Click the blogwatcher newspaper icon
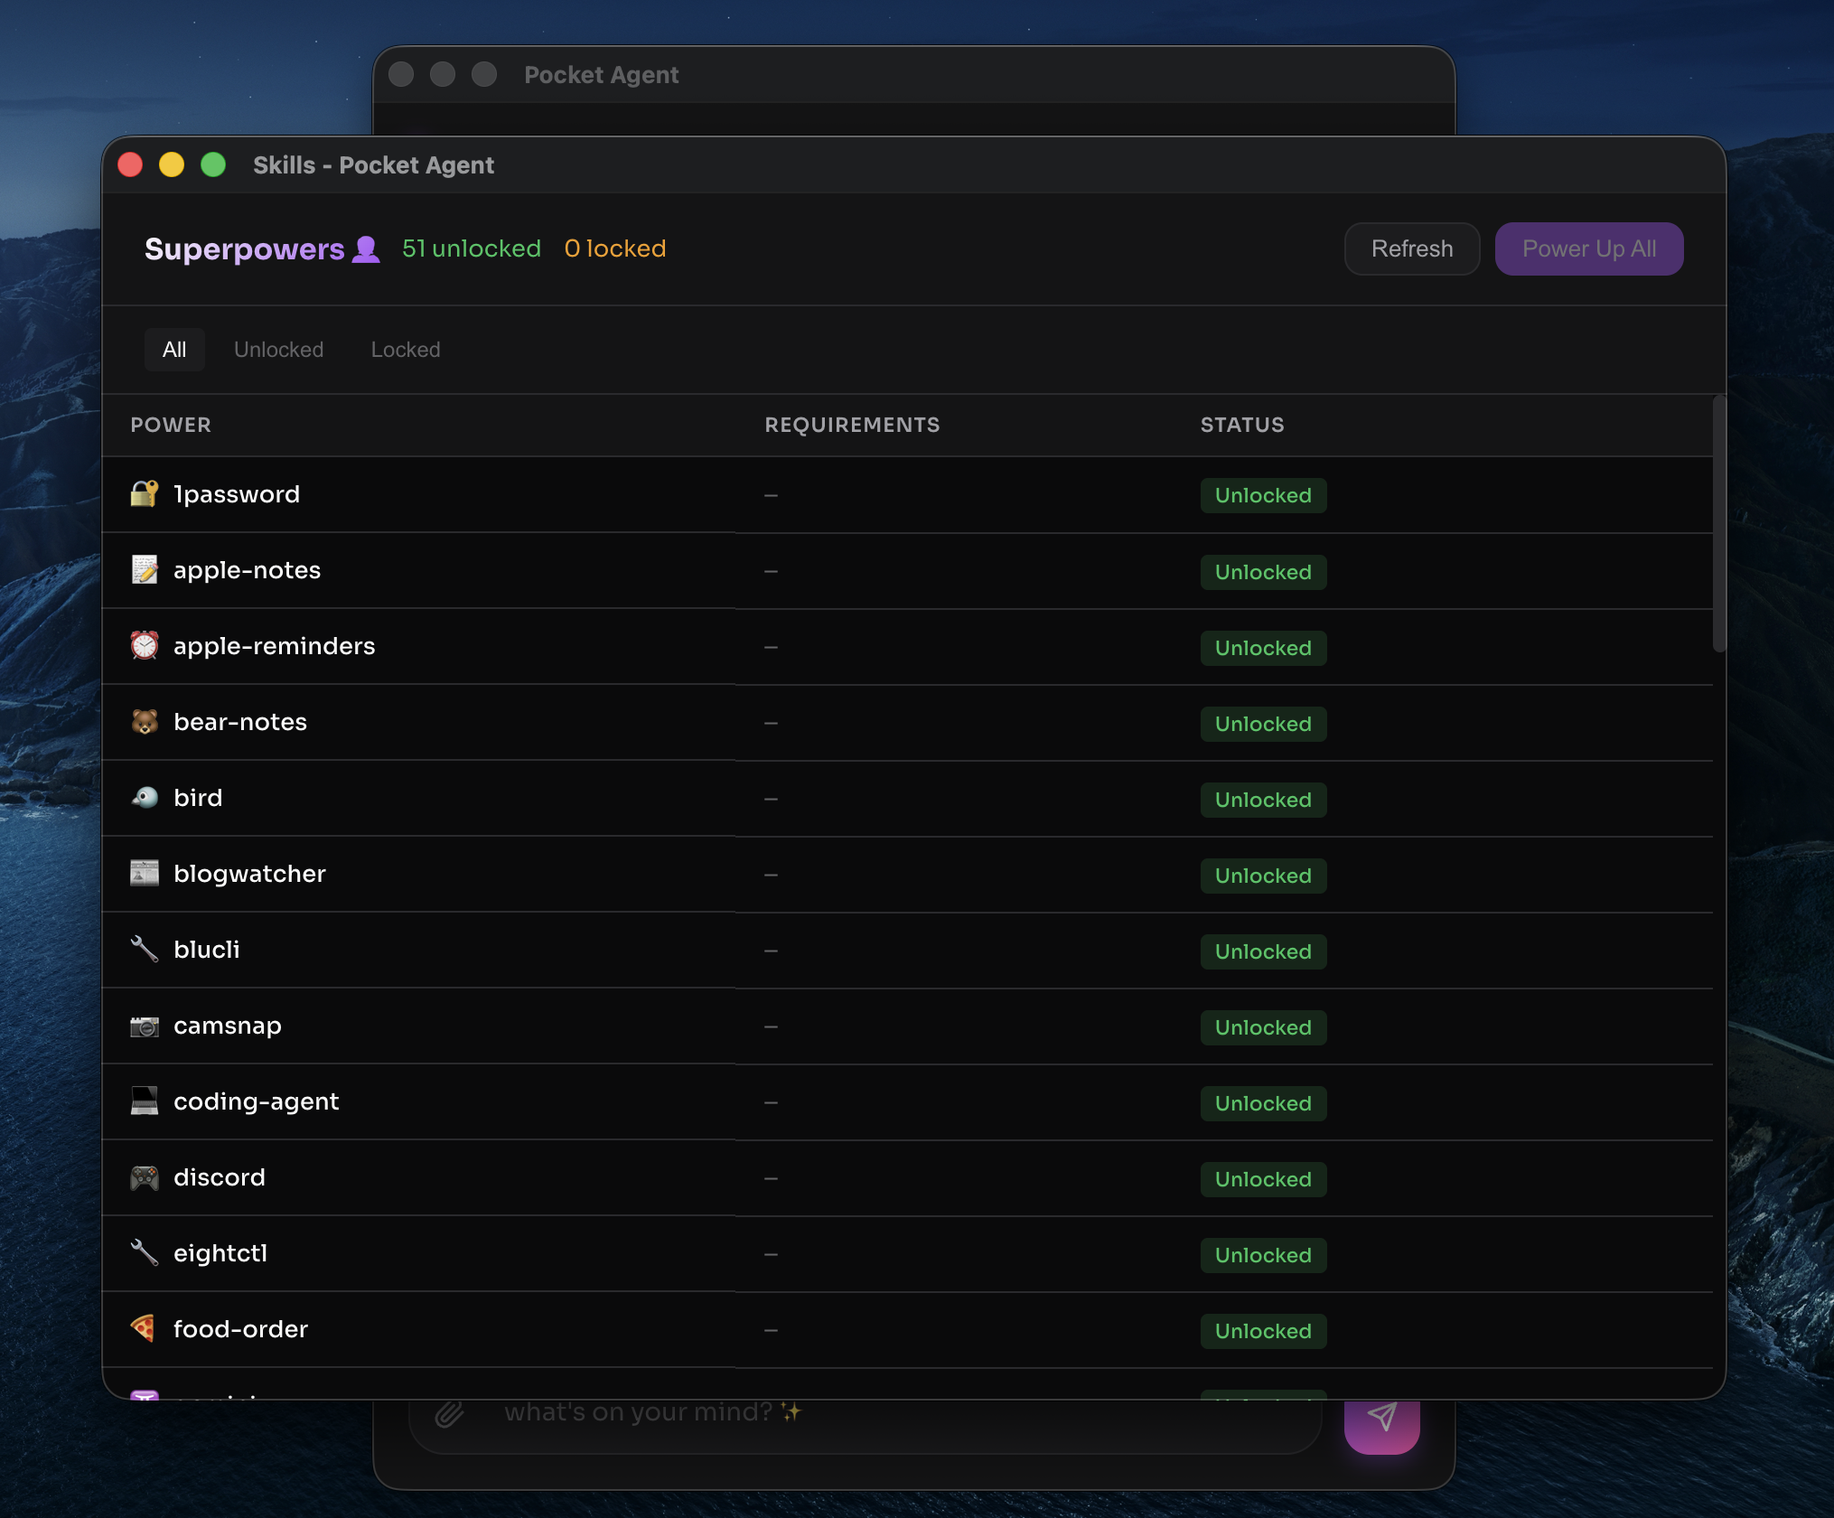The height and width of the screenshot is (1518, 1834). tap(145, 874)
